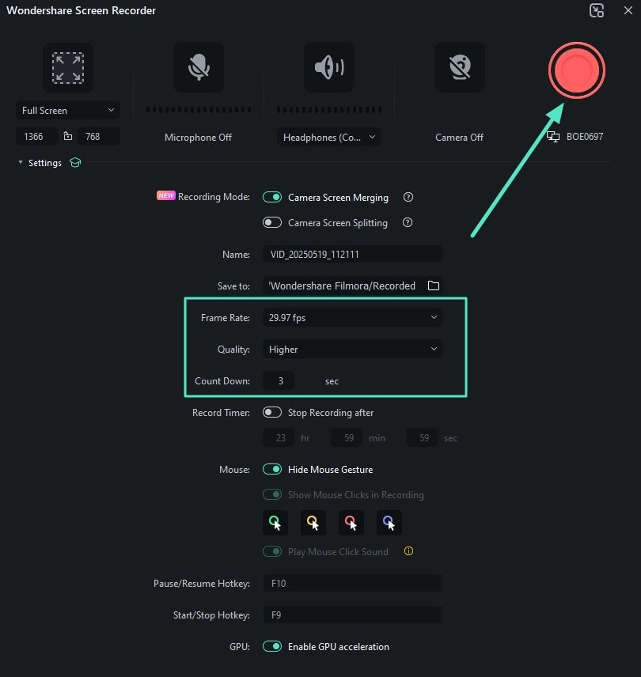Click the NEW badge beside Recording Mode
The width and height of the screenshot is (641, 677).
[166, 195]
